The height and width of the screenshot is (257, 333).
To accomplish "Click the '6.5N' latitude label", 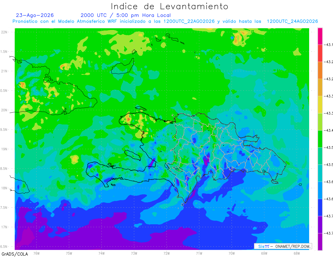I will click(4, 246).
